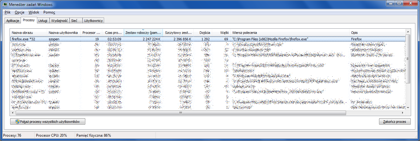420x141 pixels.
Task: Sort by Zestaw roboczy memory column header
Action: pos(143,33)
